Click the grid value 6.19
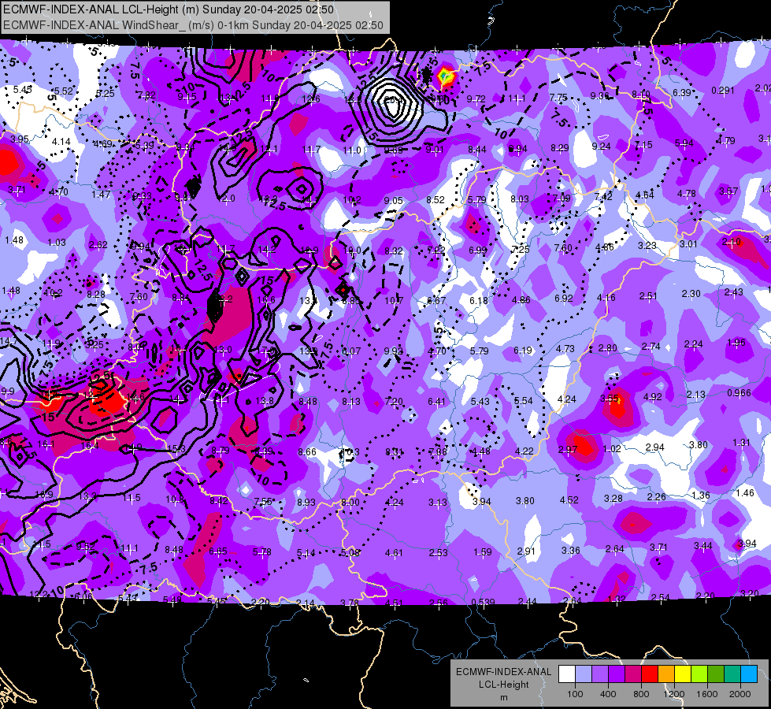The height and width of the screenshot is (709, 771). tap(523, 351)
